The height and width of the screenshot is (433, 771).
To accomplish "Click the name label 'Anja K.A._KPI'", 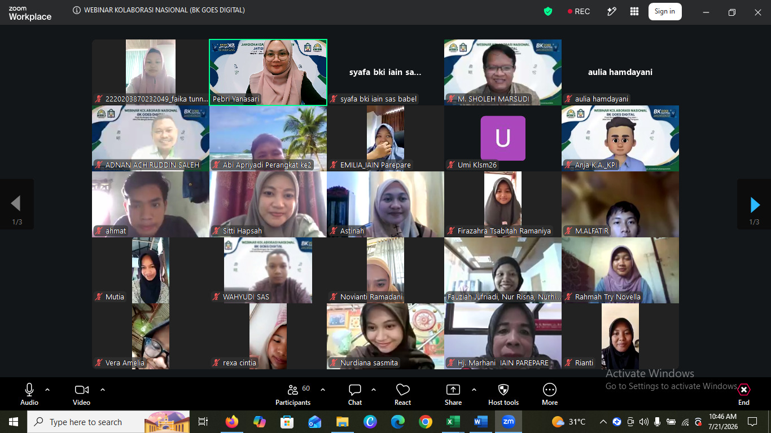I will [596, 165].
